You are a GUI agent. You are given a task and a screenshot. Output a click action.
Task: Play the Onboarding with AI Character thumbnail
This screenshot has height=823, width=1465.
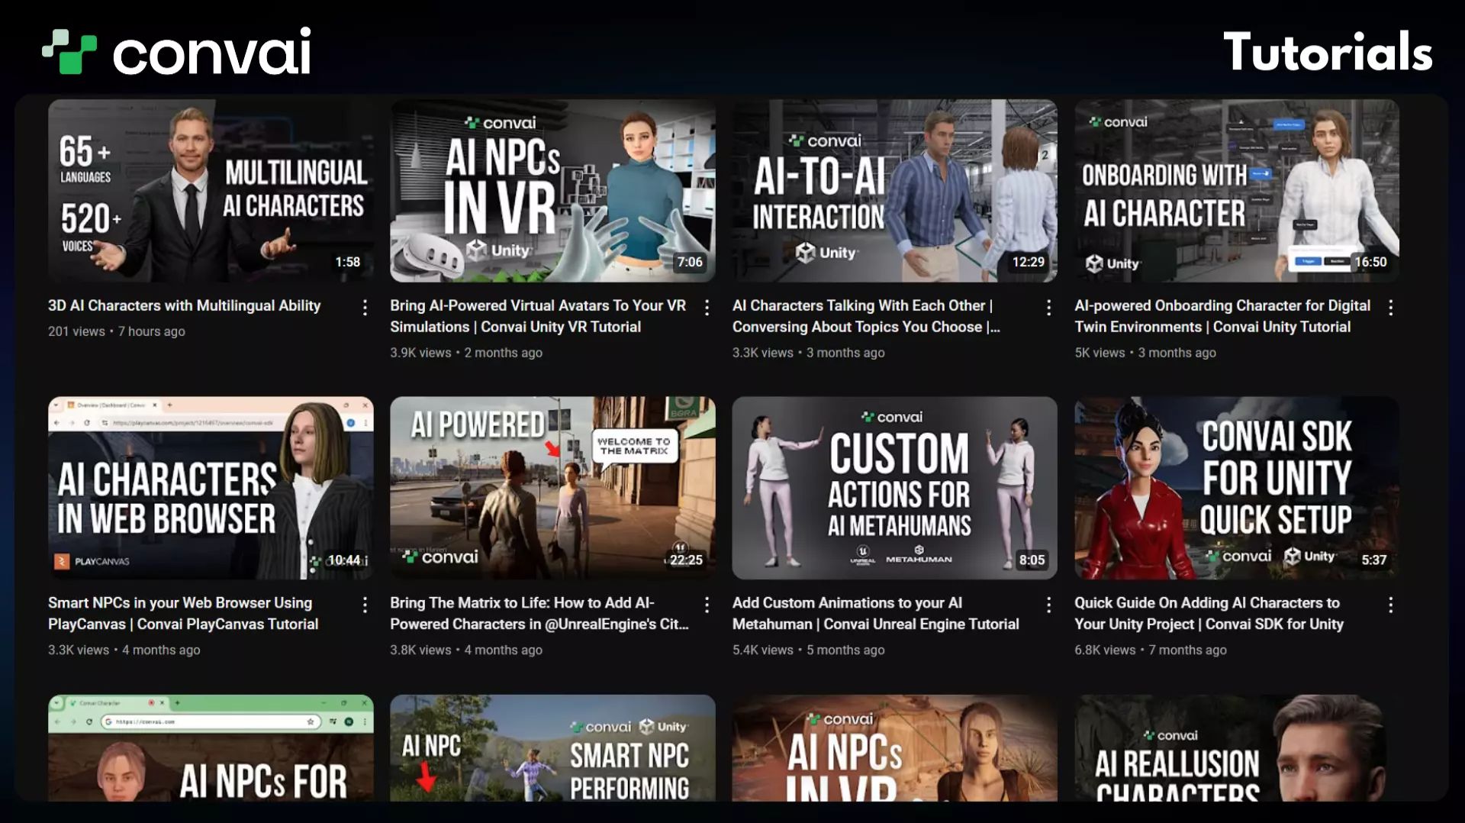(1237, 191)
